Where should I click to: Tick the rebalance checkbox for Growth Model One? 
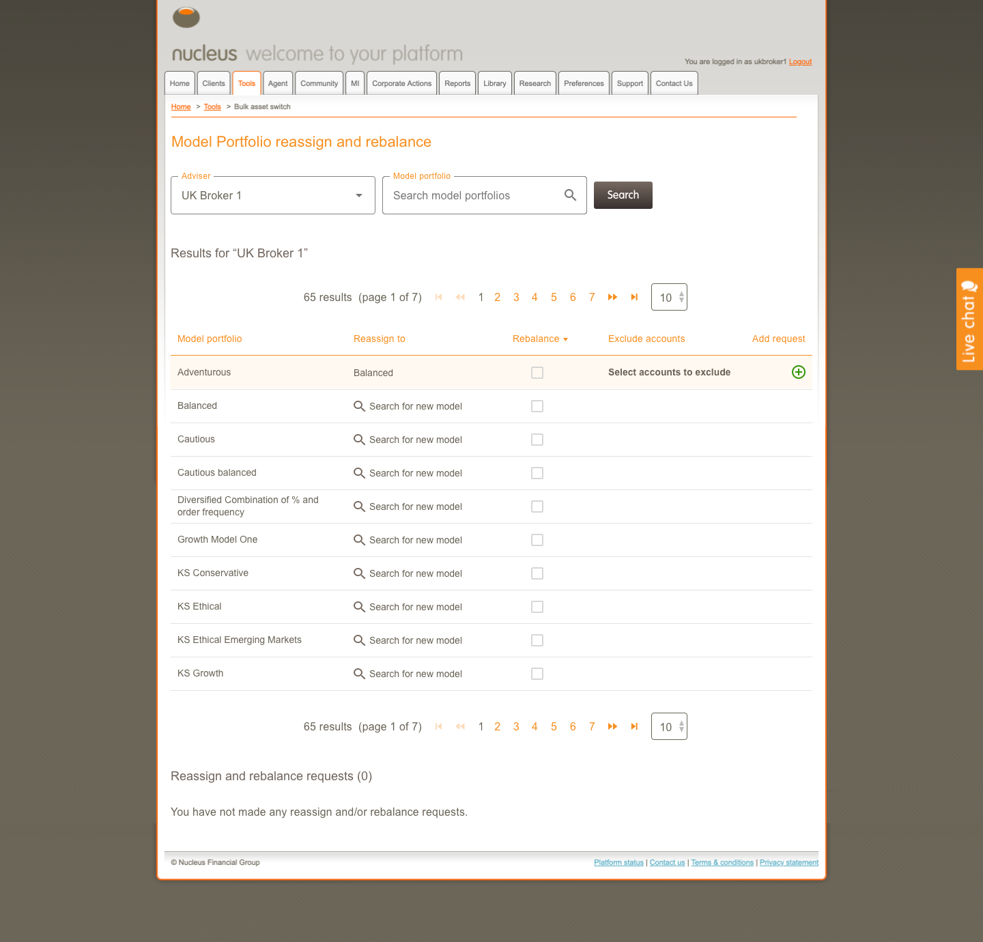click(x=537, y=540)
